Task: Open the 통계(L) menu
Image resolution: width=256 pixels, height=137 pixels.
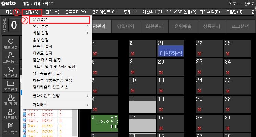Action: tap(129, 12)
